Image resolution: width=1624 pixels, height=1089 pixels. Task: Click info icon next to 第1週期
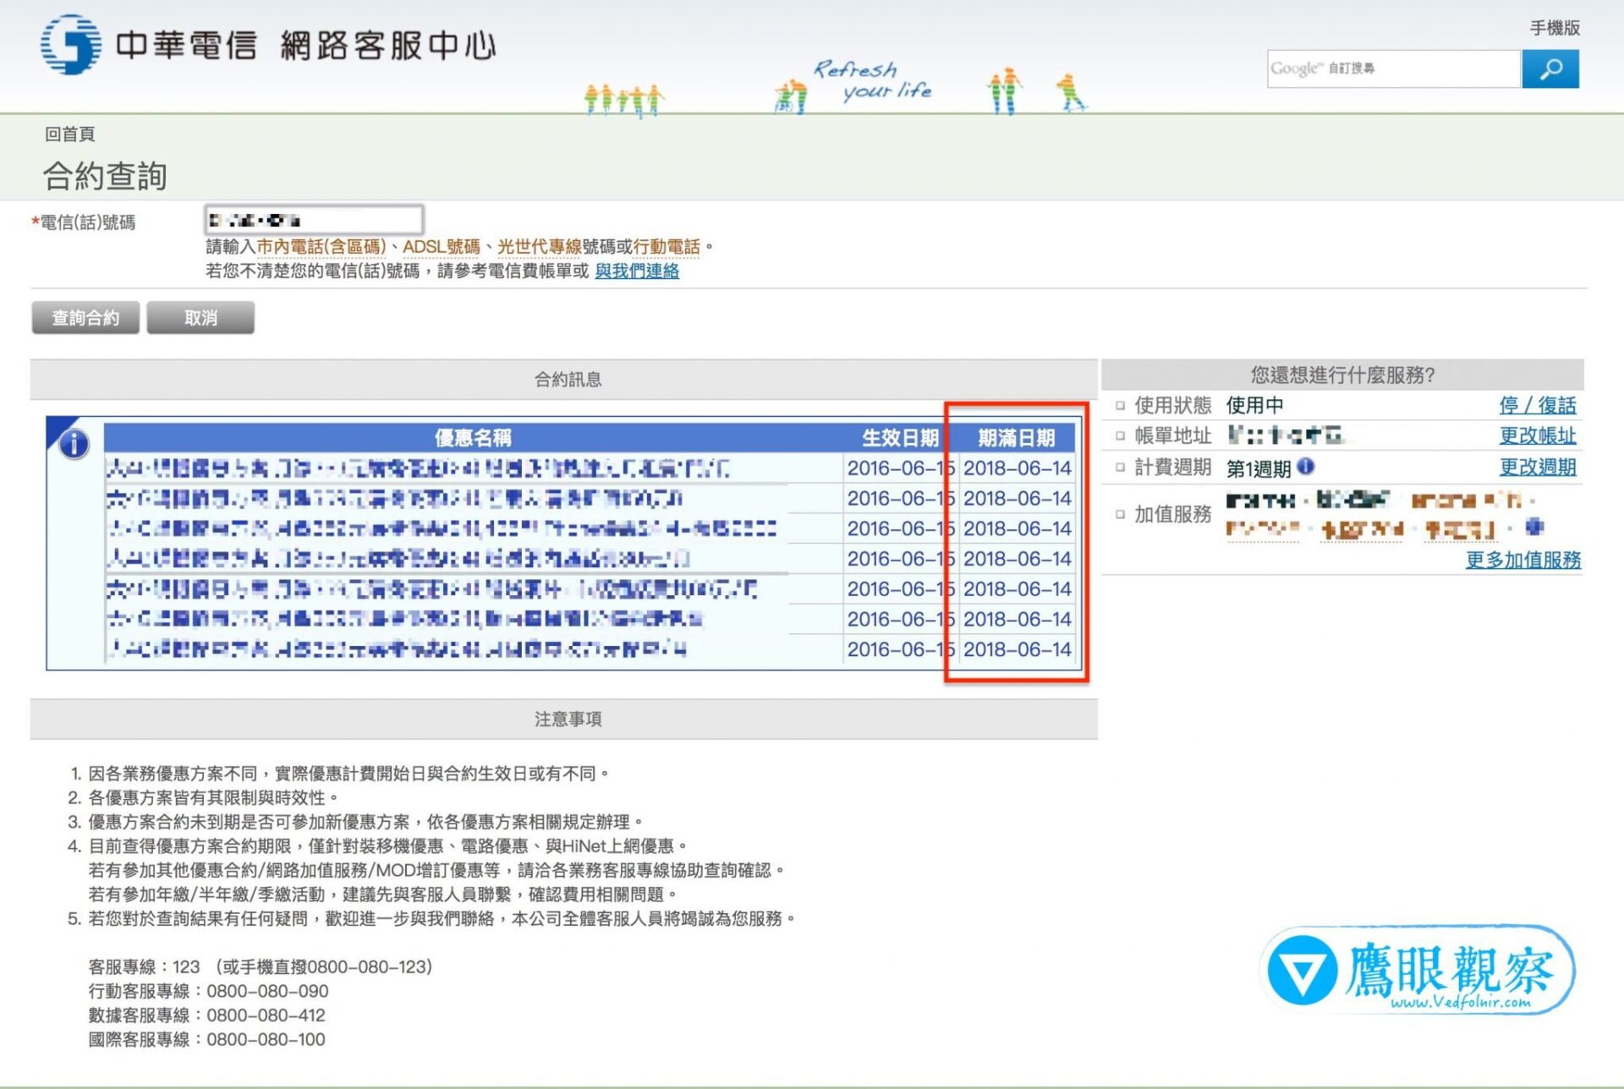pos(1306,466)
